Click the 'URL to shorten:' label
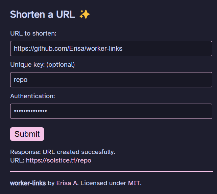 [x=33, y=34]
